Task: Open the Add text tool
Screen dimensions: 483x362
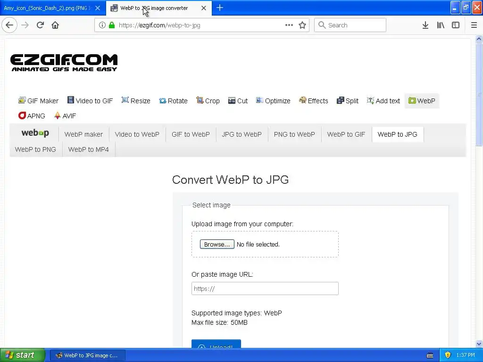Action: (383, 101)
